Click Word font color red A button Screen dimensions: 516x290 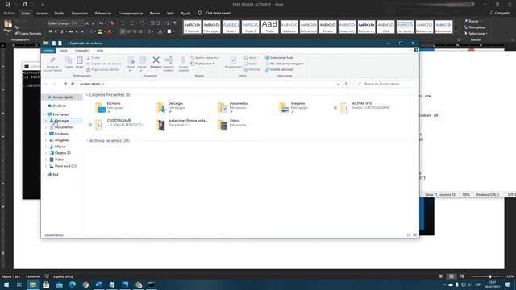110,31
